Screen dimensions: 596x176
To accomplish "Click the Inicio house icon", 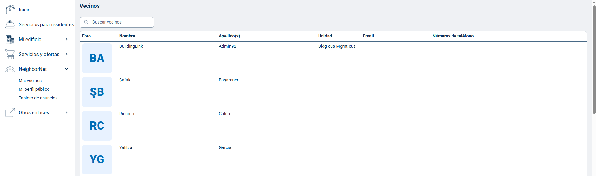I will pyautogui.click(x=10, y=10).
